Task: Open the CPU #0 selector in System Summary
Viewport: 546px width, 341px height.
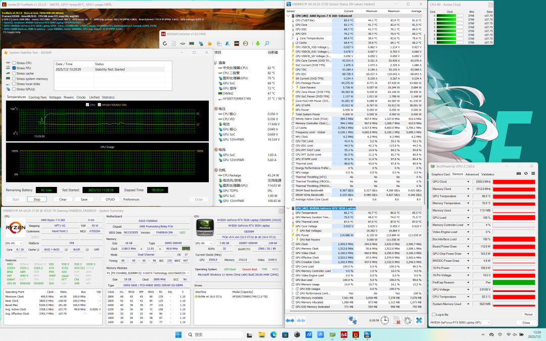Action: 14,243
